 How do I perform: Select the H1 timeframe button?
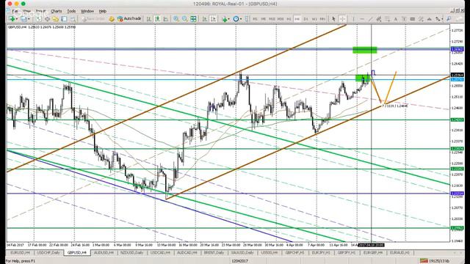pyautogui.click(x=289, y=19)
